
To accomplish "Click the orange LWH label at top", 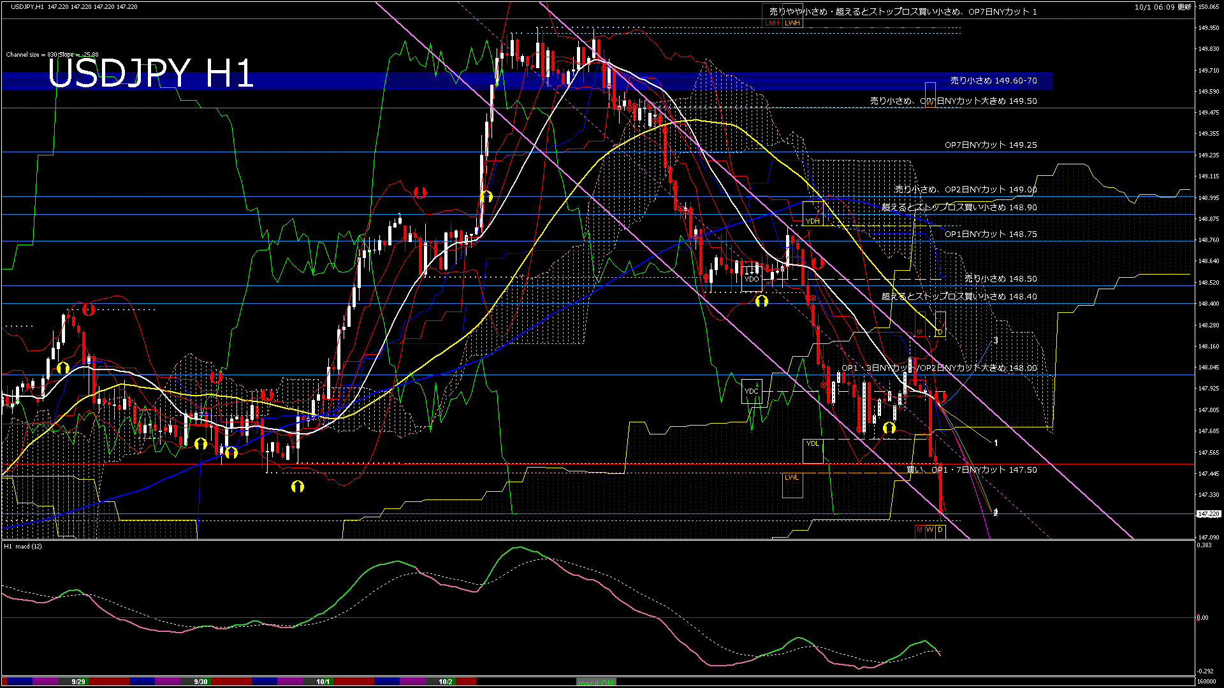I will click(x=792, y=23).
